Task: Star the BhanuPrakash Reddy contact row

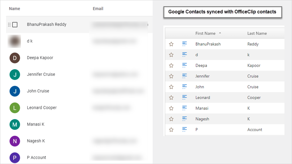Action: coord(171,44)
